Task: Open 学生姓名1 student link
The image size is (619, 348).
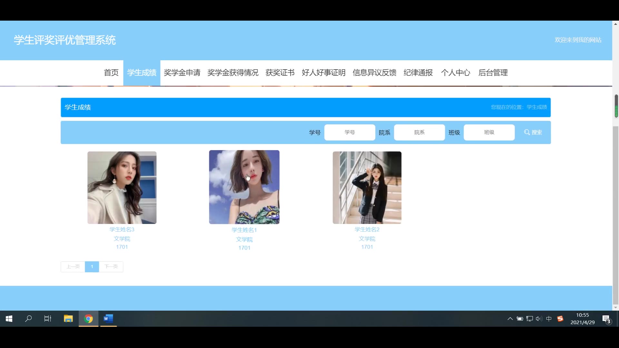Action: [244, 230]
